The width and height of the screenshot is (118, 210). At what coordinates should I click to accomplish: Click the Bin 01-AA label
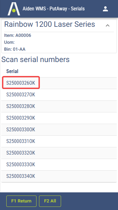(x=15, y=49)
